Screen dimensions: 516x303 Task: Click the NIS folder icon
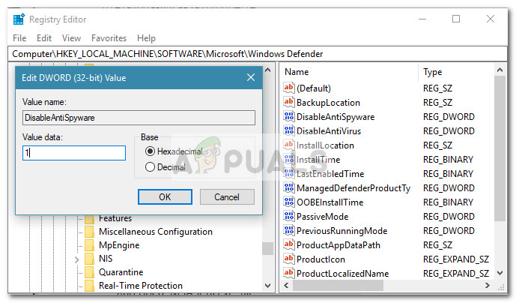click(x=89, y=259)
